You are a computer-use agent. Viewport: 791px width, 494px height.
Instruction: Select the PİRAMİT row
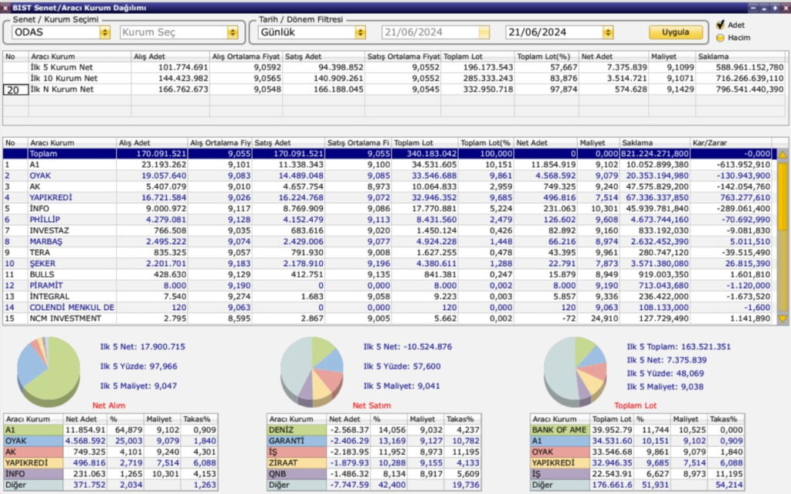[x=388, y=285]
